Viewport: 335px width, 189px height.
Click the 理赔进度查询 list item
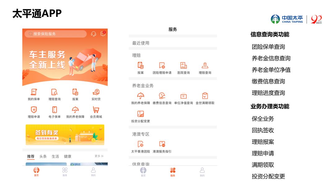pos(268,93)
